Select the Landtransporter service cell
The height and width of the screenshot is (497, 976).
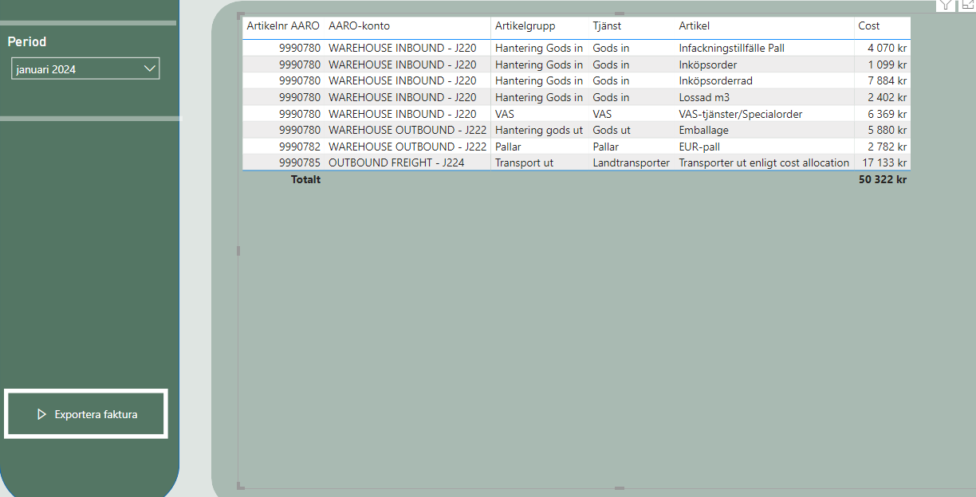[631, 162]
